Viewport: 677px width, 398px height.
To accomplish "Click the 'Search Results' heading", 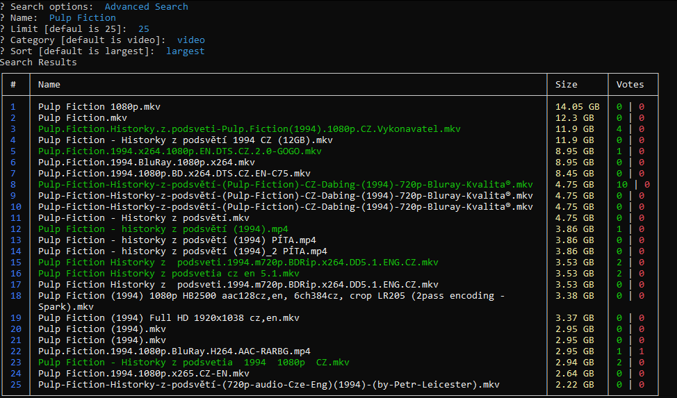I will point(38,62).
